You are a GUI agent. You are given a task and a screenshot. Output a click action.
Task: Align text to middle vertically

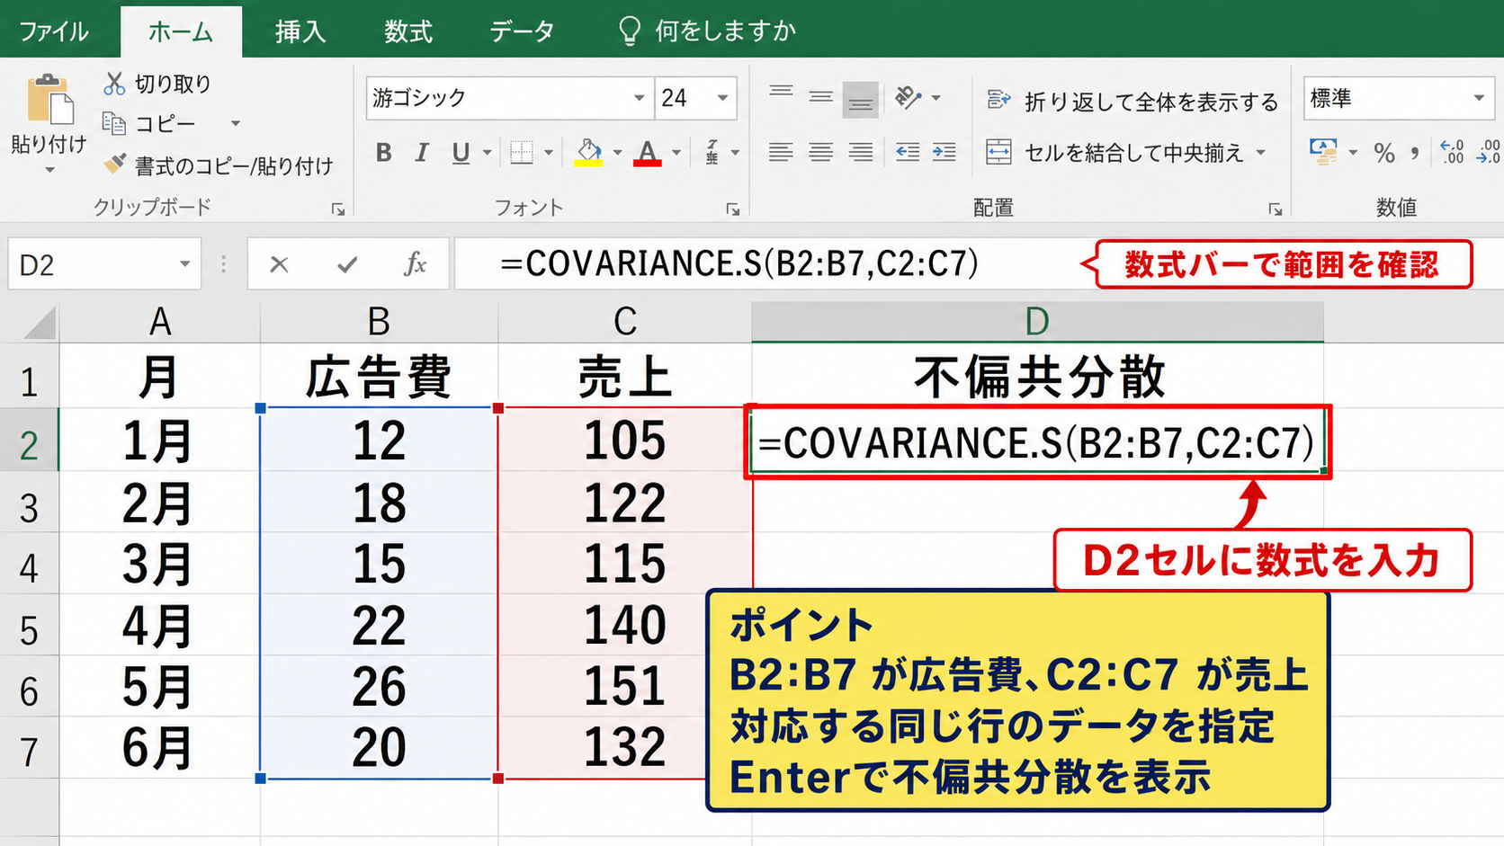(820, 97)
